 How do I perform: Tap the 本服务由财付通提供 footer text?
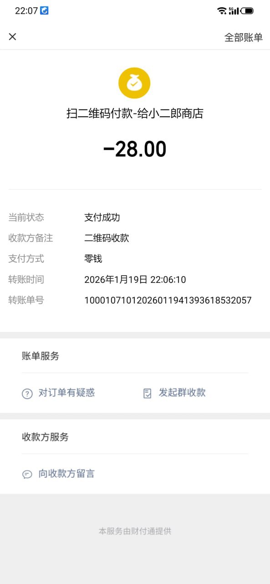click(135, 531)
